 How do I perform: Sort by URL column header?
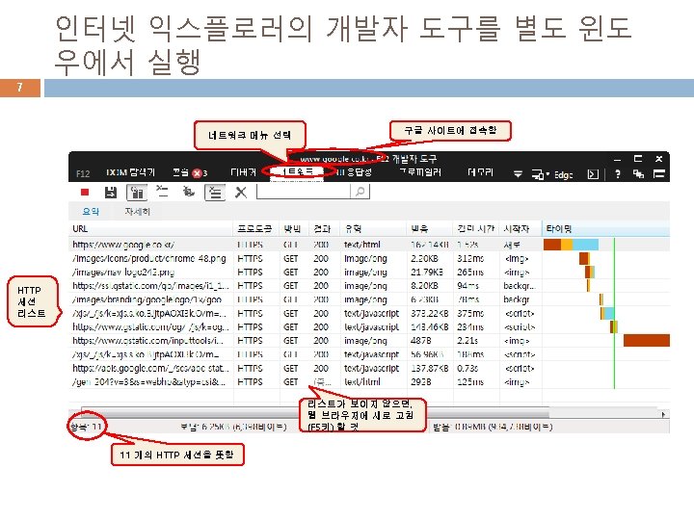click(x=151, y=228)
